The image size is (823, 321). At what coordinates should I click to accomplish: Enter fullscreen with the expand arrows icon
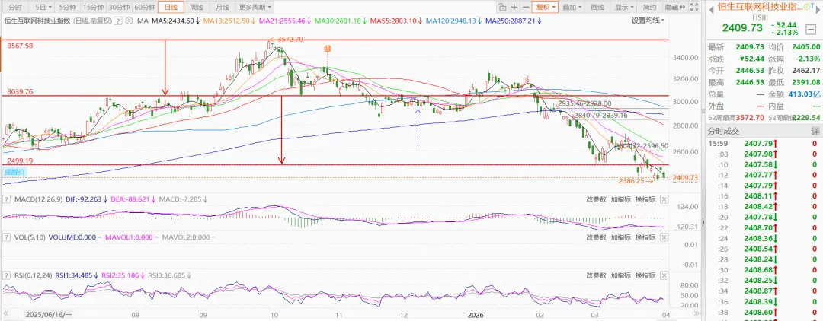click(694, 8)
